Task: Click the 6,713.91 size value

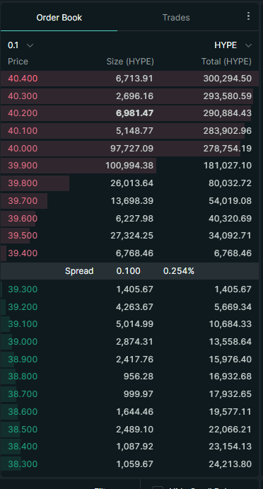Action: pos(134,79)
